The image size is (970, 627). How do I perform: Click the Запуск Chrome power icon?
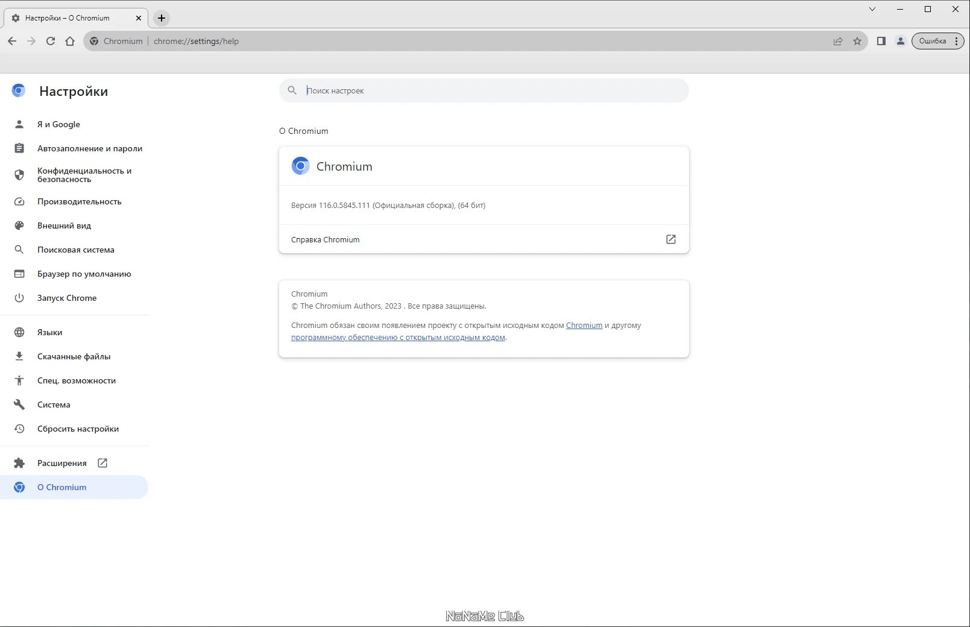[19, 298]
